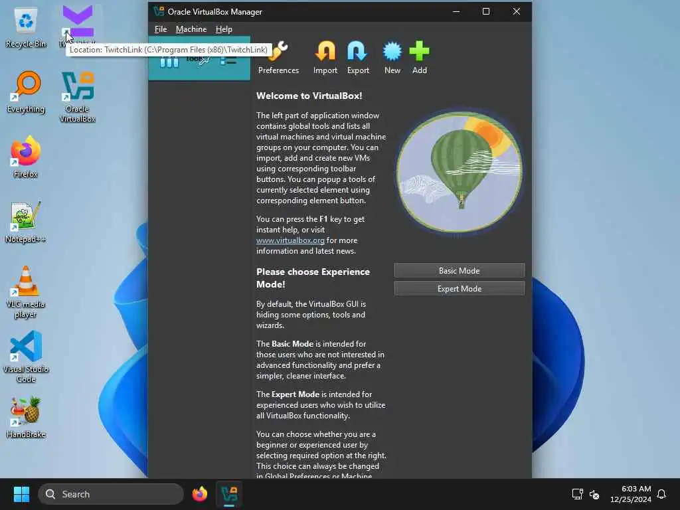Viewport: 680px width, 510px height.
Task: Click the Import appliance icon
Action: click(x=325, y=58)
